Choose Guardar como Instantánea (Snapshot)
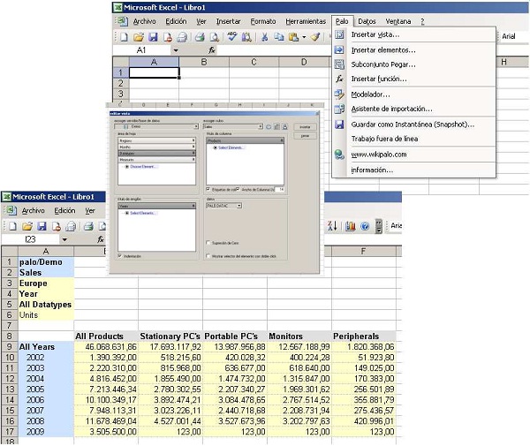 [413, 125]
